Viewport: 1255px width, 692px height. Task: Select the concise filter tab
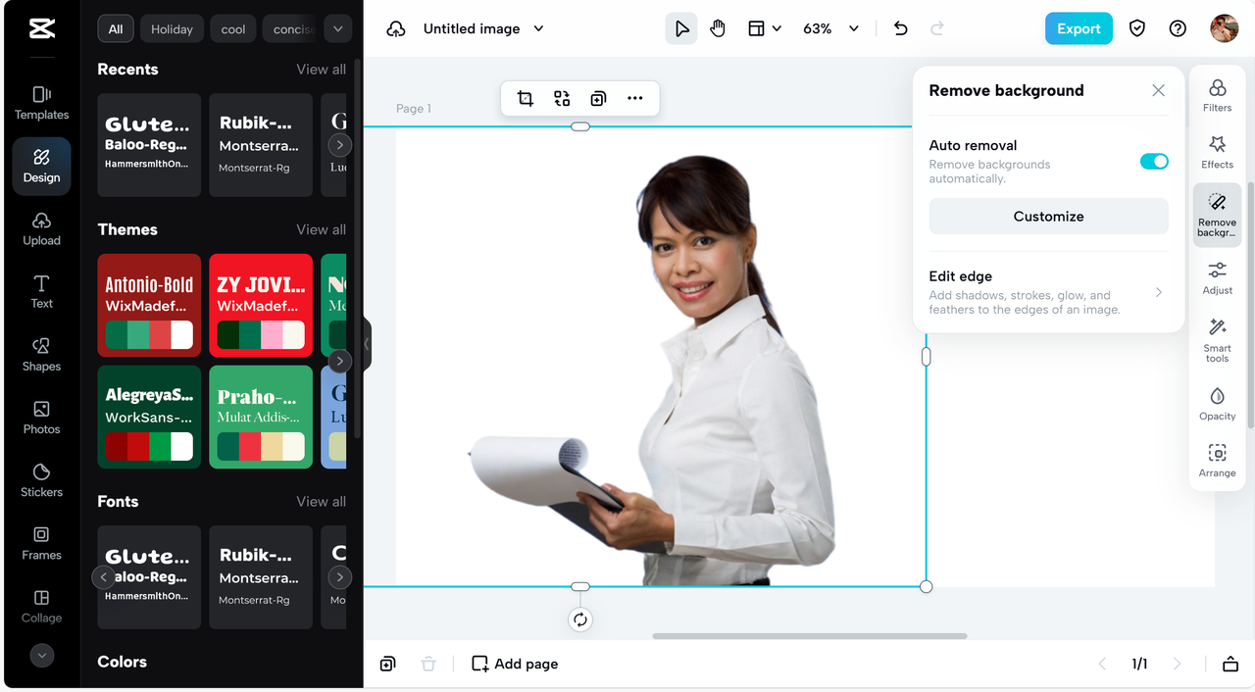[292, 29]
